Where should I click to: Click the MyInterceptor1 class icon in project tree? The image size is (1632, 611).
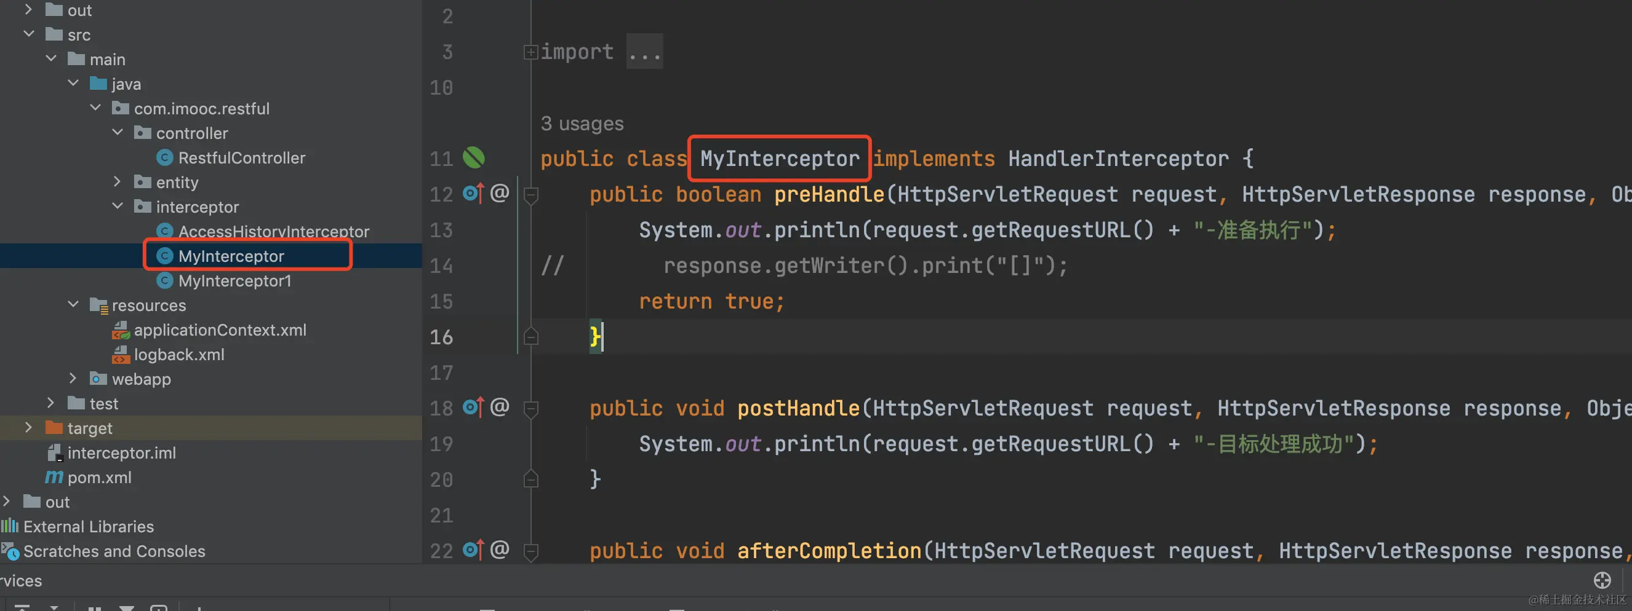point(165,280)
